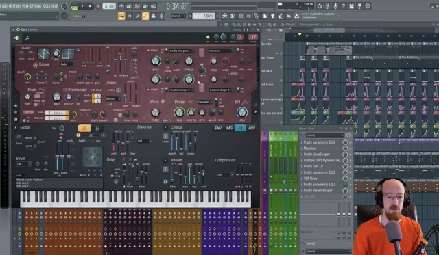This screenshot has width=439, height=255.
Task: Click the tempo 81 display
Action: pos(109,6)
